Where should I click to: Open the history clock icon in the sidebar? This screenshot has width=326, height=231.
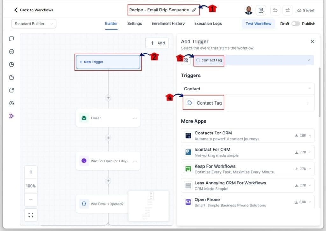(11, 103)
